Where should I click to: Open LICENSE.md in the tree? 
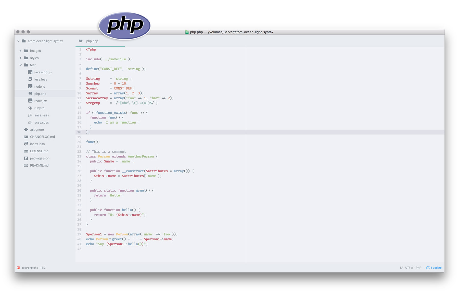pyautogui.click(x=39, y=151)
